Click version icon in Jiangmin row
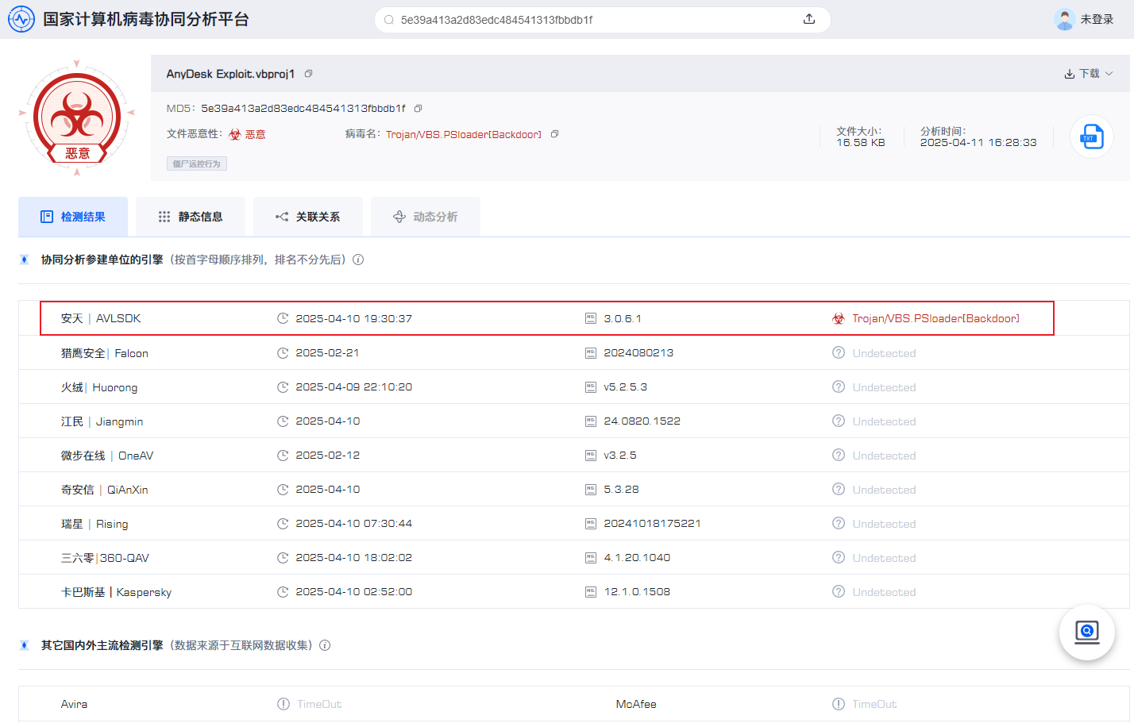The image size is (1134, 723). coord(591,421)
